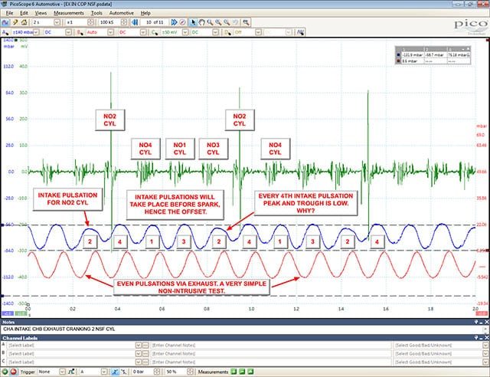
Task: Open Channel A options button
Action: point(5,32)
